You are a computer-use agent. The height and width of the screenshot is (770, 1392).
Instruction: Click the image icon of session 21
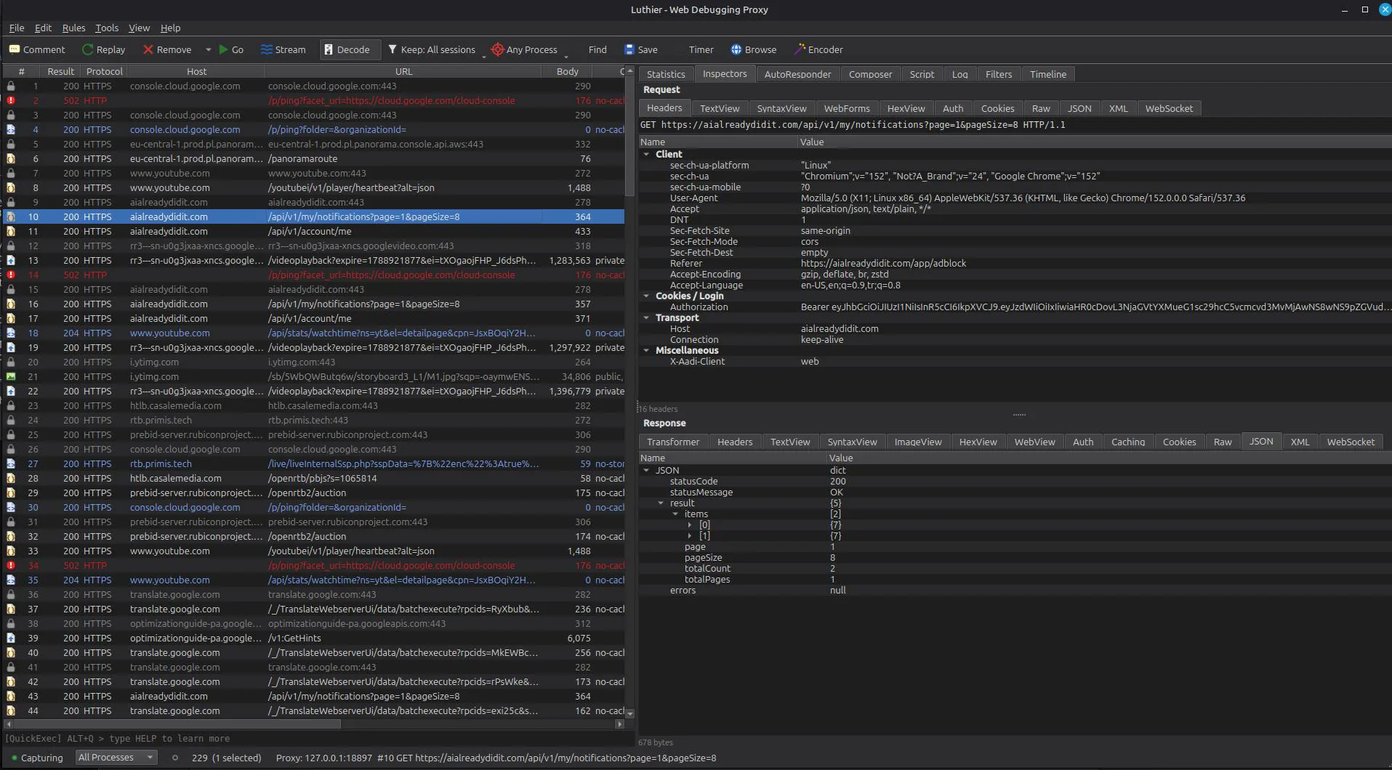pos(11,376)
